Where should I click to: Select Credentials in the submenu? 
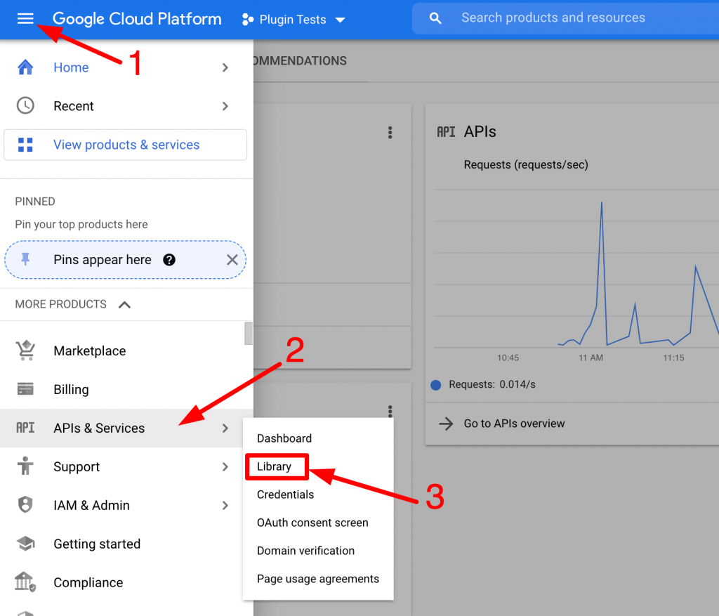[x=285, y=494]
